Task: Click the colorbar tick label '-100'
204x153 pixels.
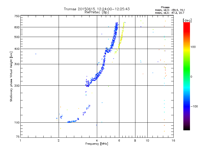Action: [x=194, y=106]
